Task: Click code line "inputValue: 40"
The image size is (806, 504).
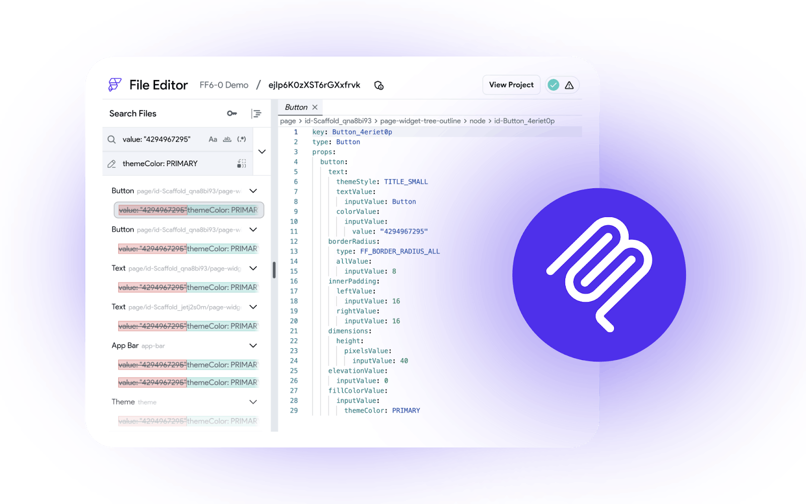Action: (380, 361)
